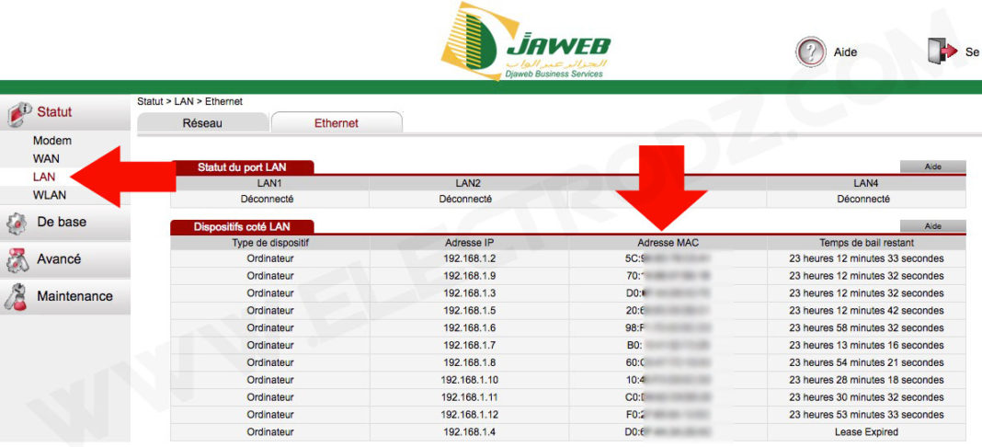Click the Type de dispositif column header
The height and width of the screenshot is (447, 982).
270,242
